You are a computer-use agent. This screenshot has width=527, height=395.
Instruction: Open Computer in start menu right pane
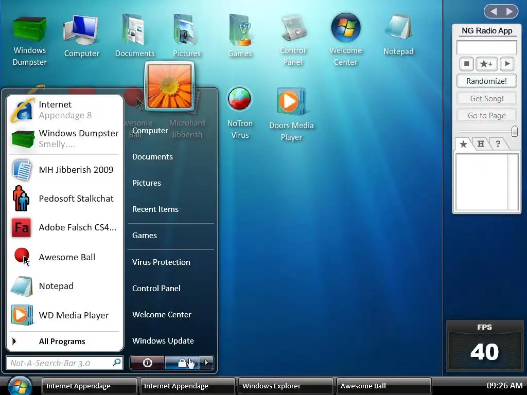[x=150, y=131]
